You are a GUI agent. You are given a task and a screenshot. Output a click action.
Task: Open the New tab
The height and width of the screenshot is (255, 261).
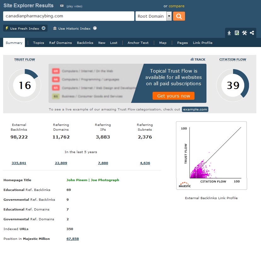(x=102, y=43)
